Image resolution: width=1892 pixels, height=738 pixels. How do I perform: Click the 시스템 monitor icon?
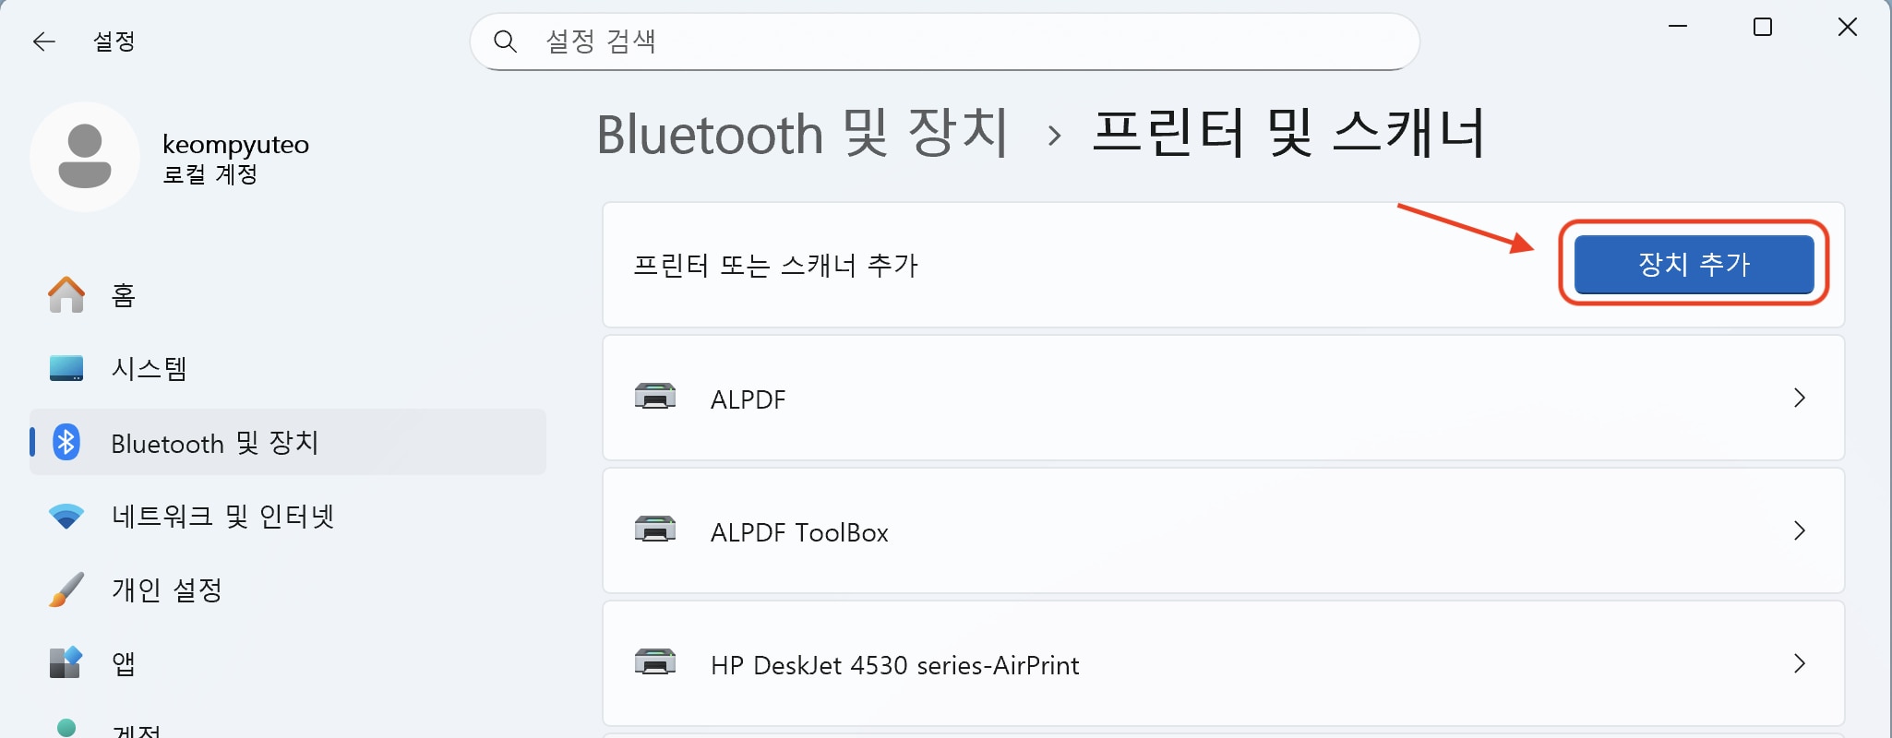(x=66, y=369)
